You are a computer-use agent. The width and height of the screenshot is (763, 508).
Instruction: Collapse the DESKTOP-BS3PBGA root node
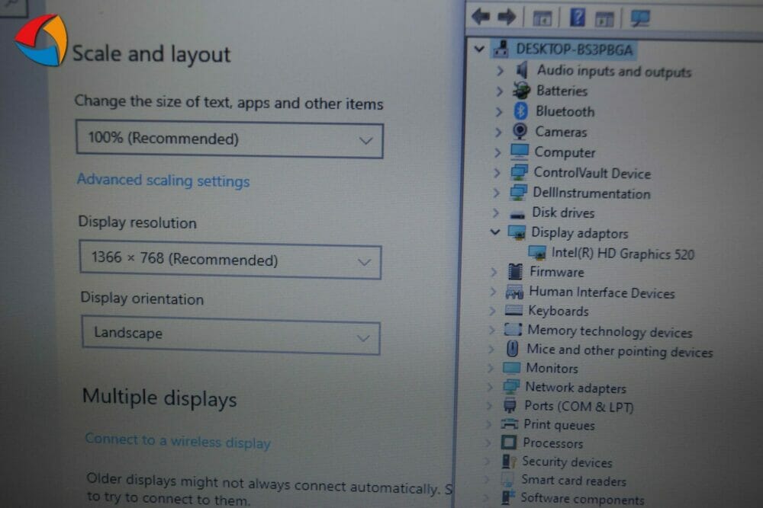(x=479, y=49)
